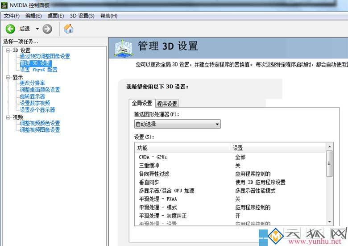Open the 帮助(H) menu

pos(109,16)
